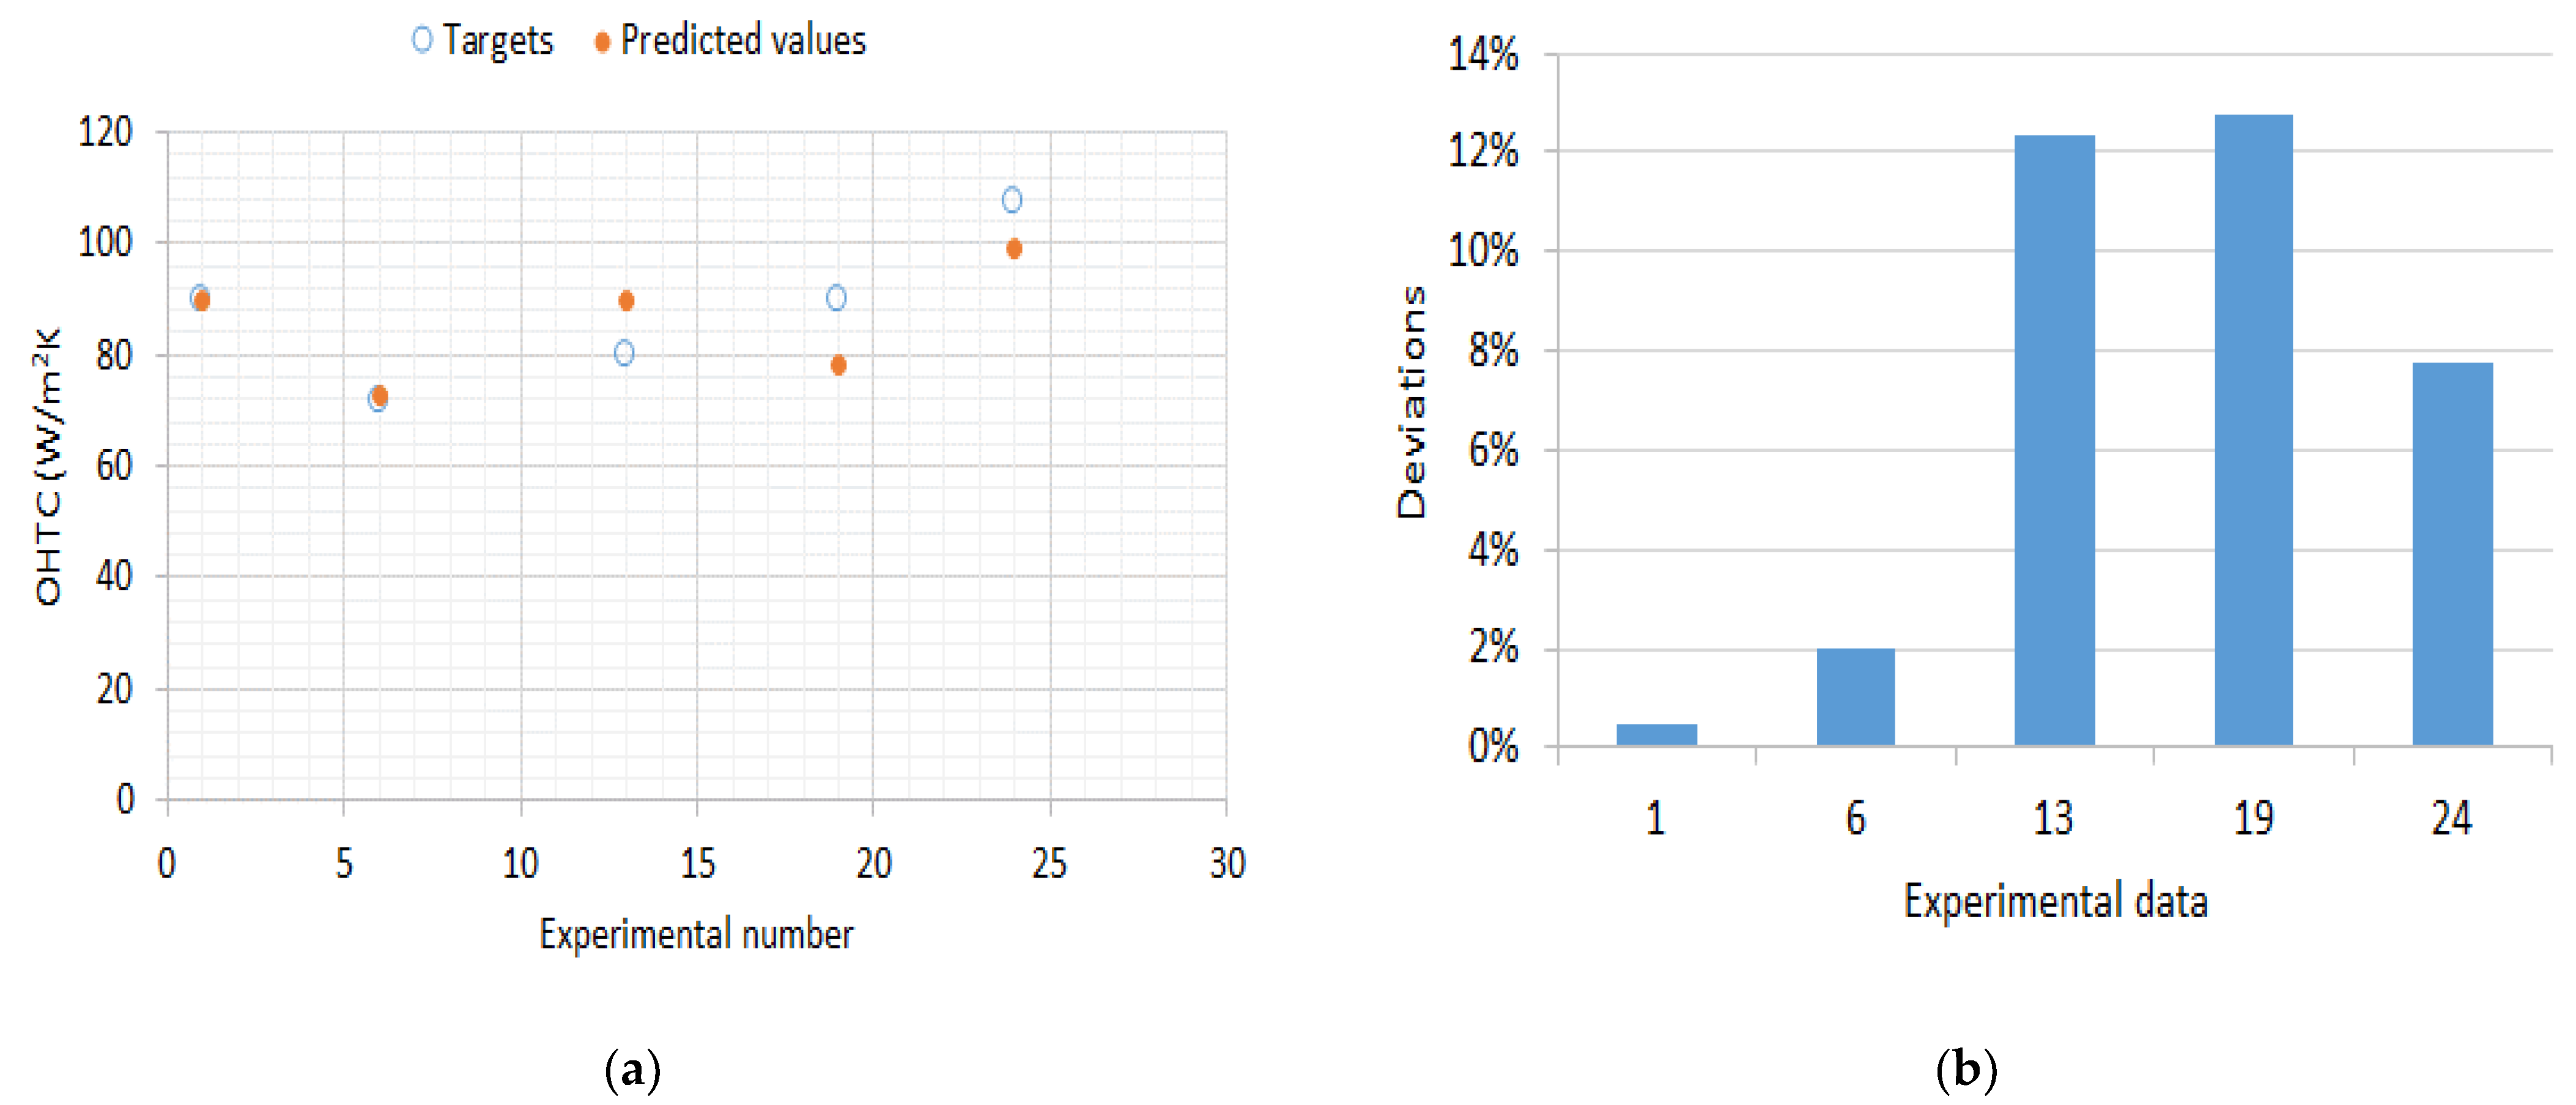Image resolution: width=2576 pixels, height=1105 pixels.
Task: Click the 14% tick label
Action: click(1483, 54)
